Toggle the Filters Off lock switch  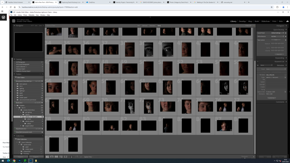tap(254, 26)
